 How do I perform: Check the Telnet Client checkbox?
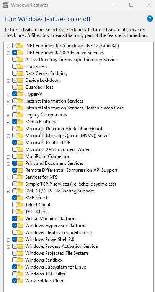click(x=15, y=205)
